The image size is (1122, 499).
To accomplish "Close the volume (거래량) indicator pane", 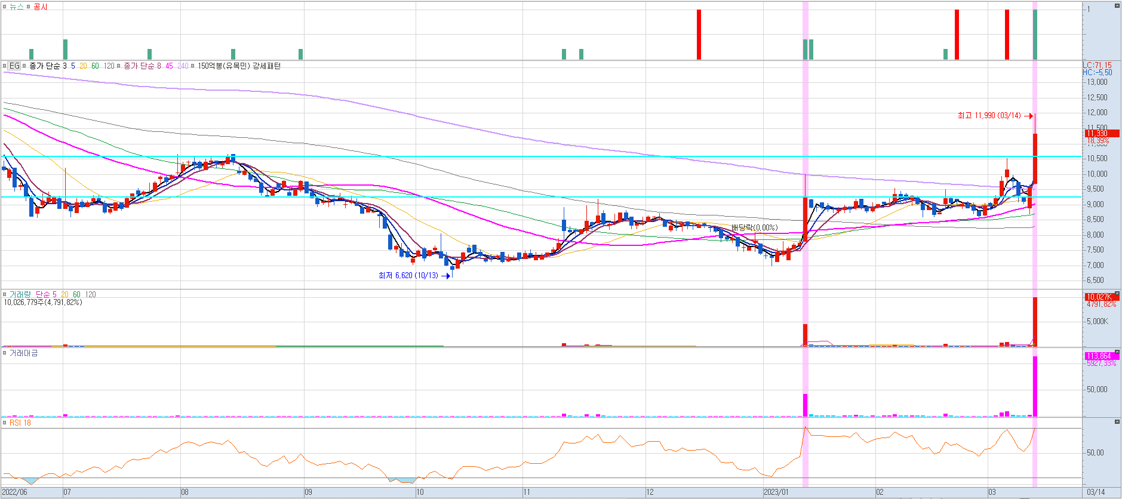I will coord(1117,294).
